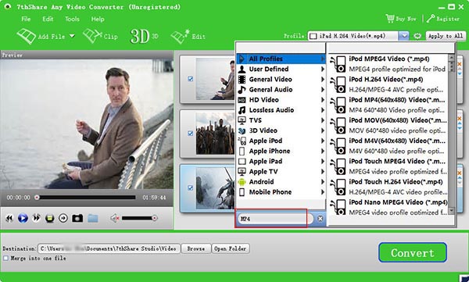Expand the Apple iPod category

point(281,141)
